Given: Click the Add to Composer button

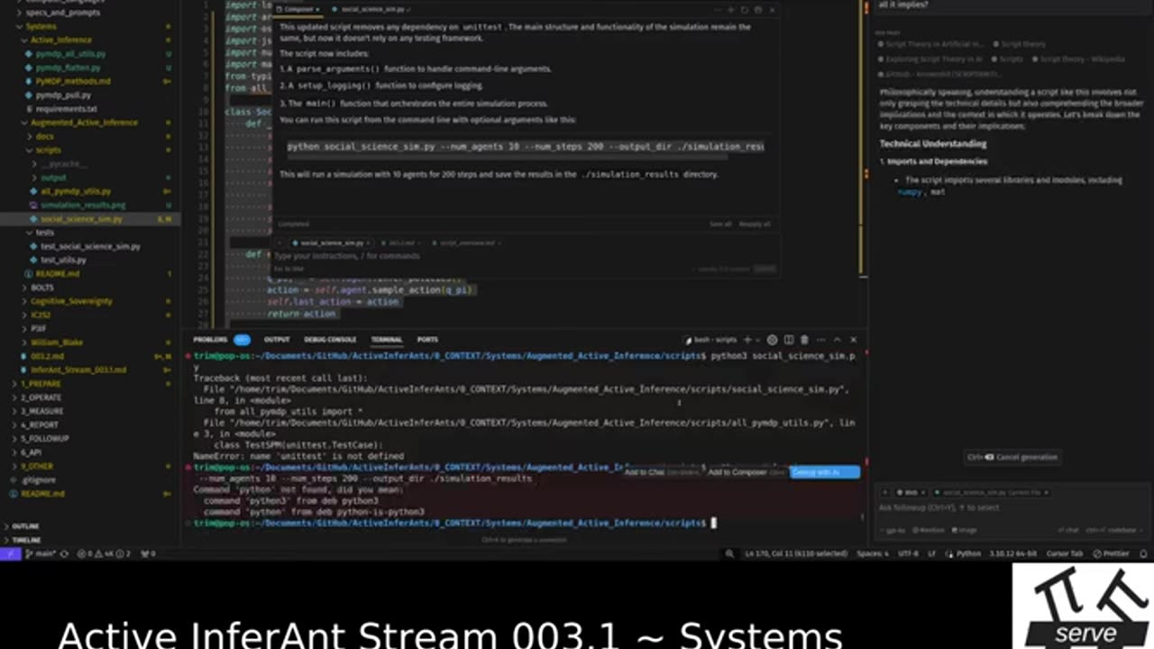Looking at the screenshot, I should [x=746, y=472].
